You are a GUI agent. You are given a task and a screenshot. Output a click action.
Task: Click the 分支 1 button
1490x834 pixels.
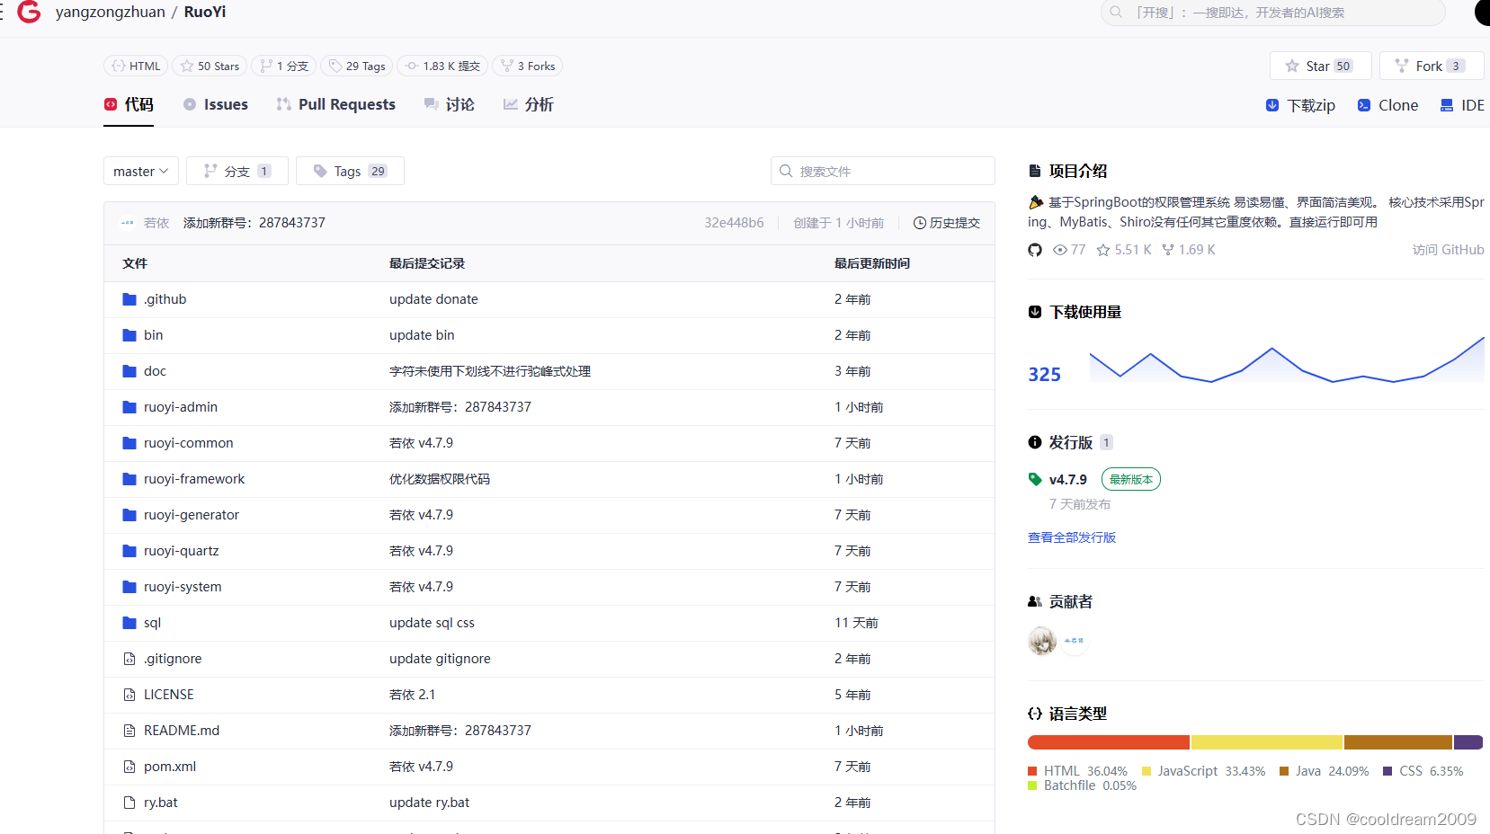(237, 171)
